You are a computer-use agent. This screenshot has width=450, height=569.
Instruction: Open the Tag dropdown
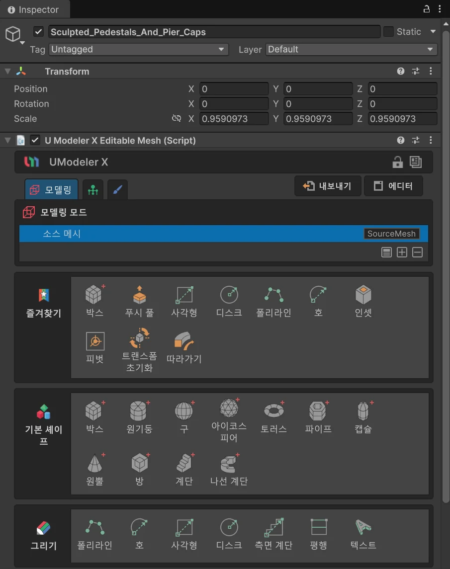click(138, 49)
